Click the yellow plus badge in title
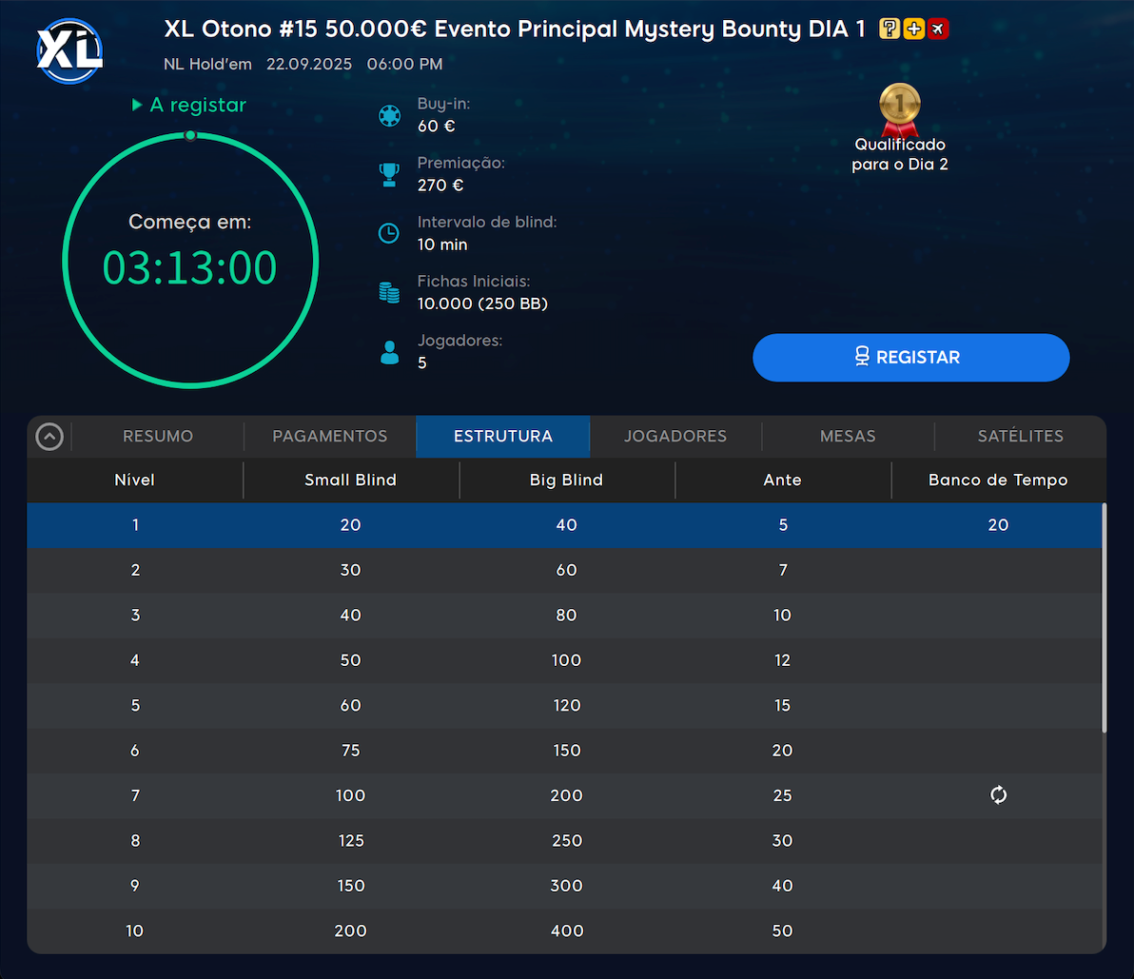This screenshot has height=979, width=1134. coord(913,29)
